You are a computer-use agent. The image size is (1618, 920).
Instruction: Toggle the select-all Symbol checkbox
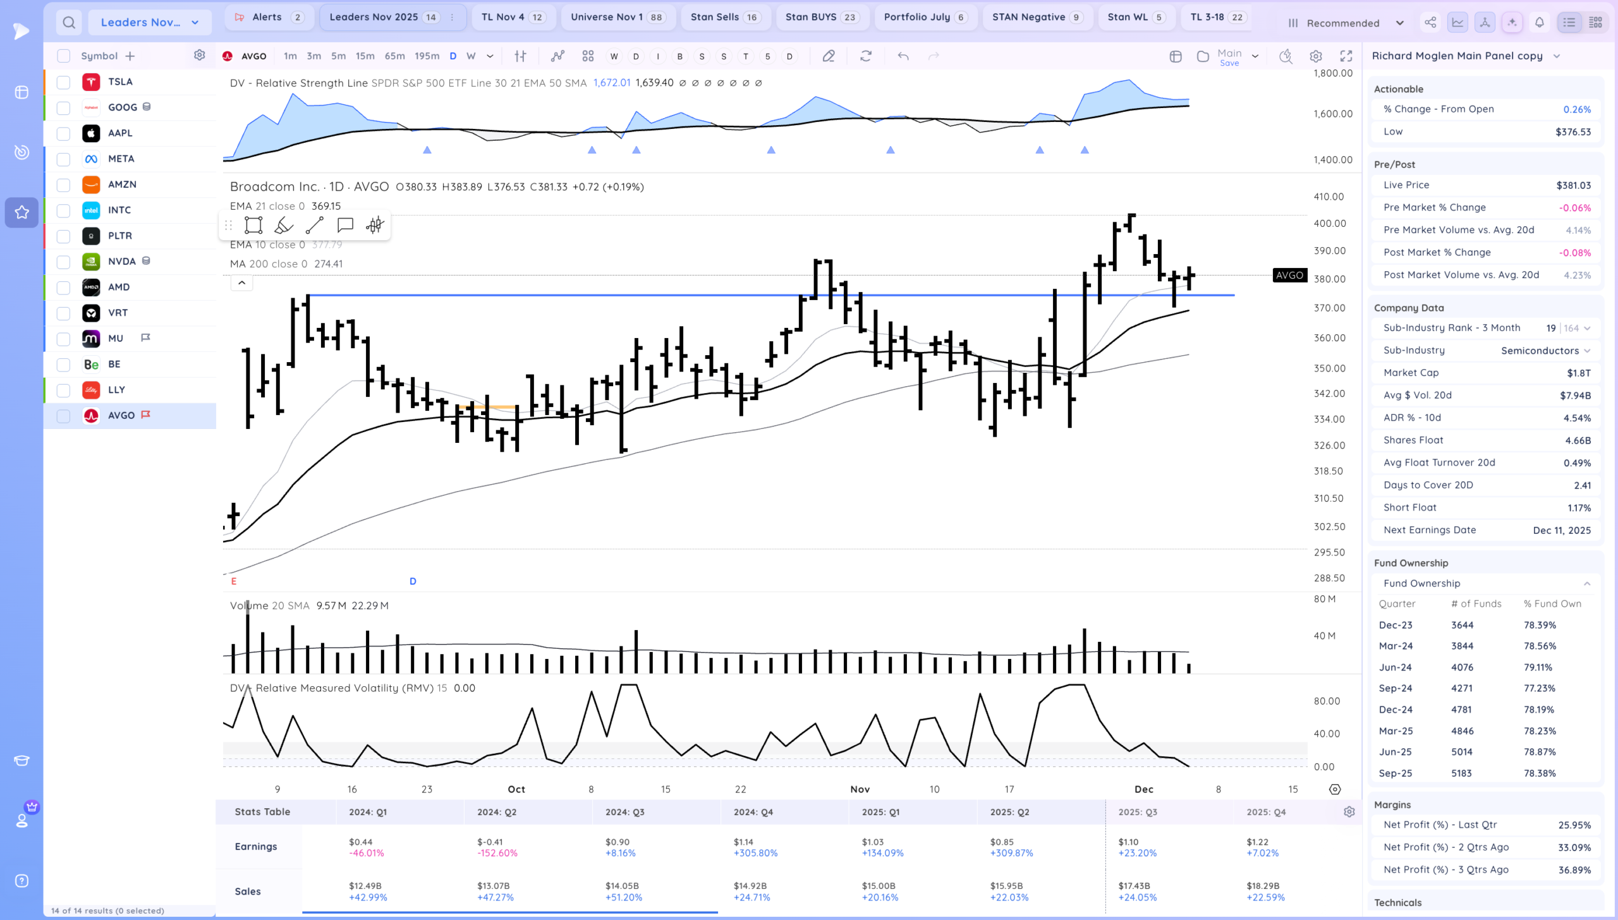click(x=63, y=56)
